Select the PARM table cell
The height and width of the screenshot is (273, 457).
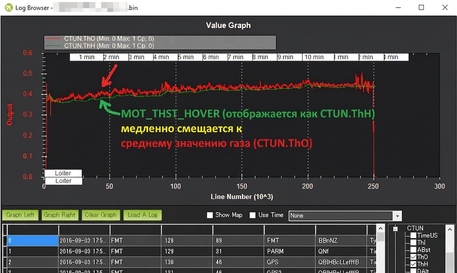(x=290, y=251)
